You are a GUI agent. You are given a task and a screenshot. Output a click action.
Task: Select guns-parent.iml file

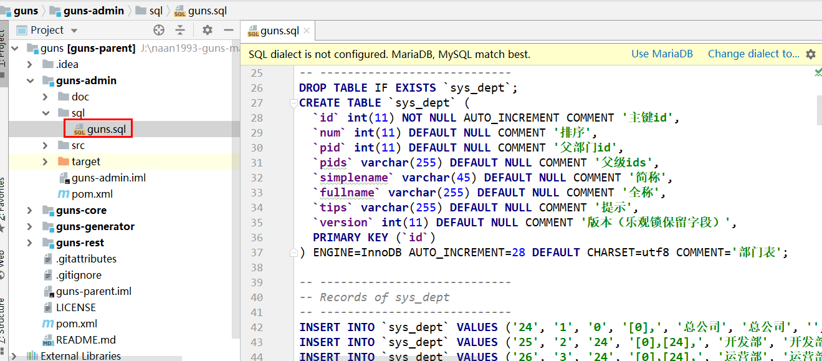pyautogui.click(x=93, y=291)
